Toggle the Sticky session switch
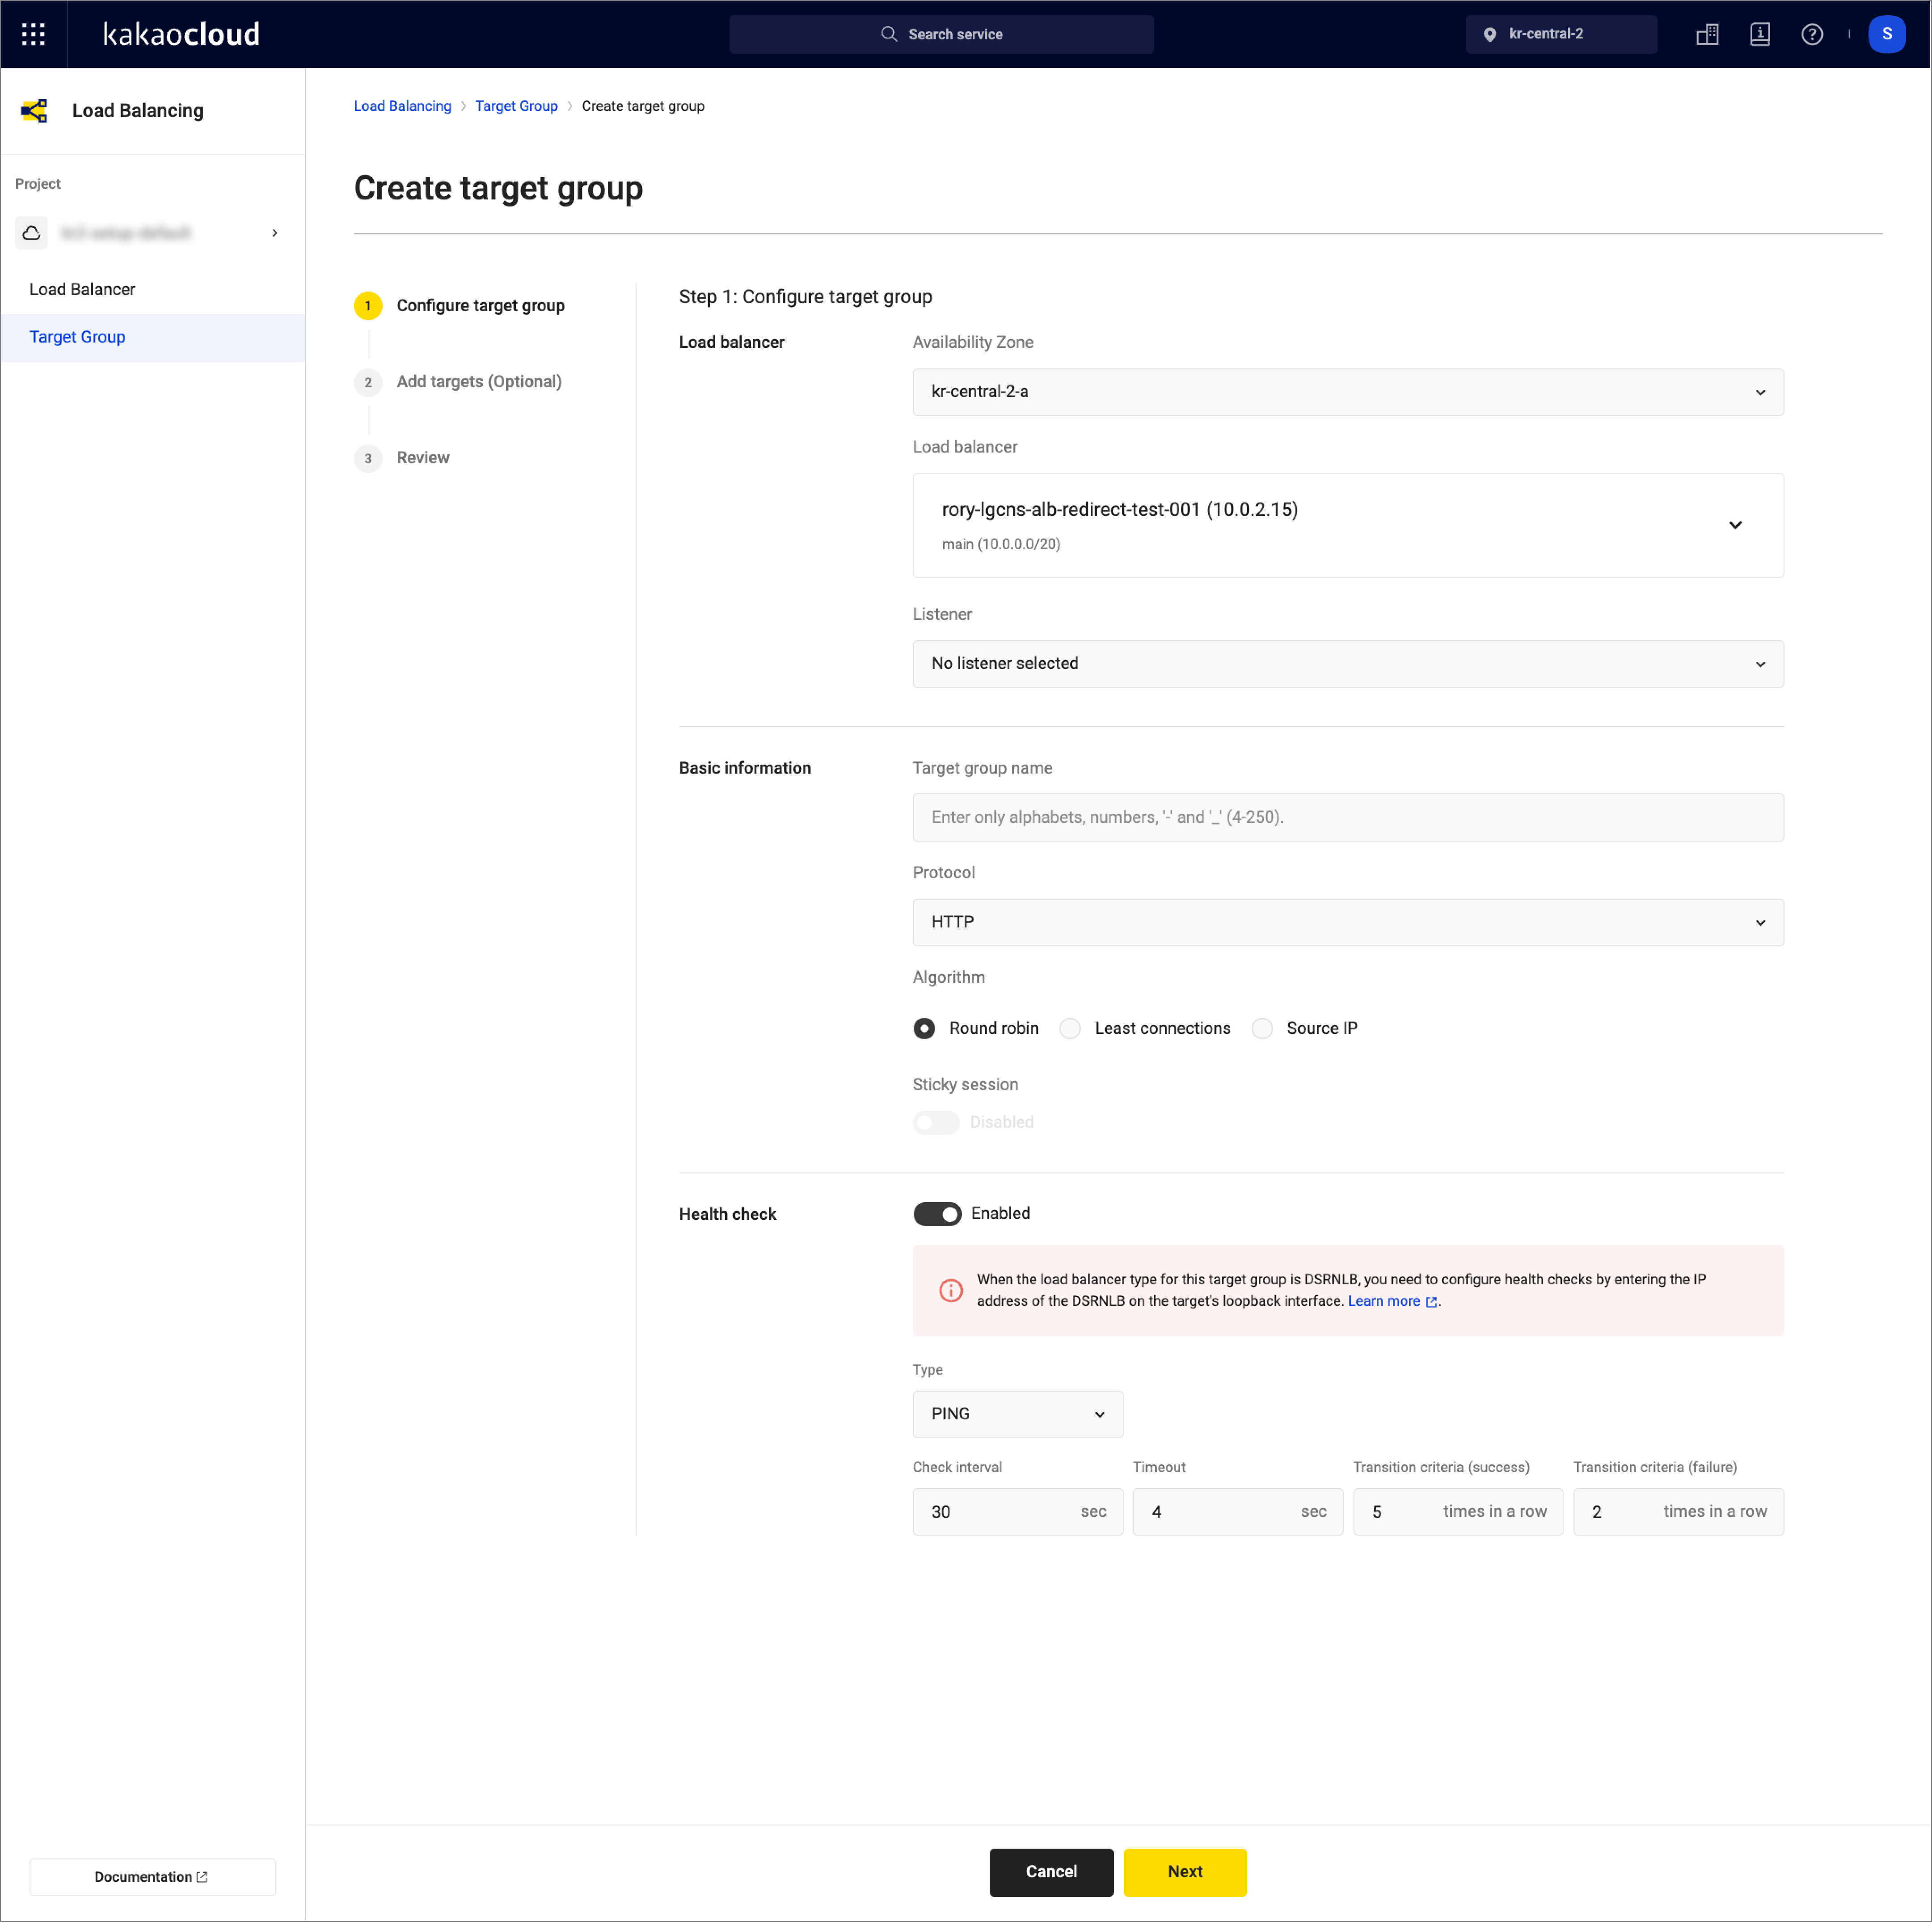1932x1922 pixels. [x=936, y=1122]
